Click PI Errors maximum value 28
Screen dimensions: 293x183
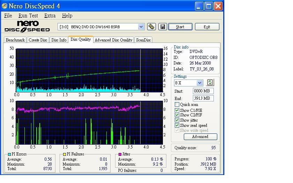(50, 164)
